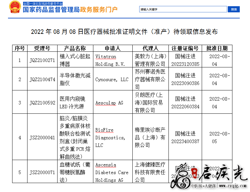The image size is (250, 192).
Task: Click applicant Vitatron Holding B.V.
Action: [x=110, y=60]
